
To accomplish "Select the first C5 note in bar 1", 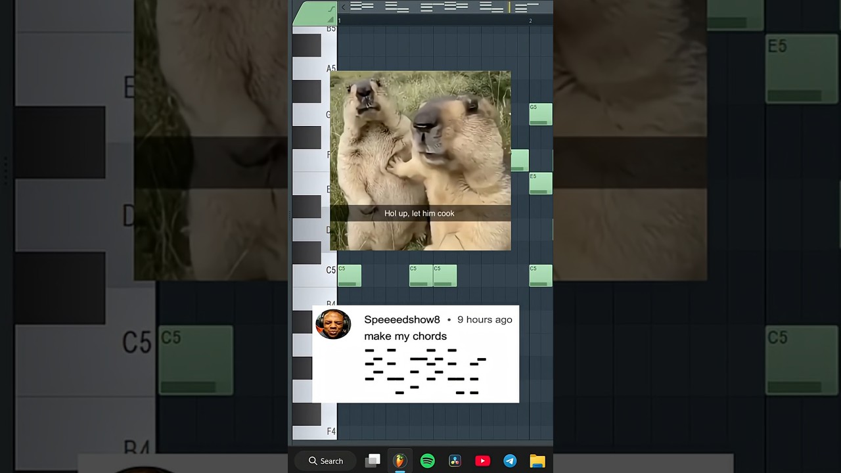I will (350, 275).
